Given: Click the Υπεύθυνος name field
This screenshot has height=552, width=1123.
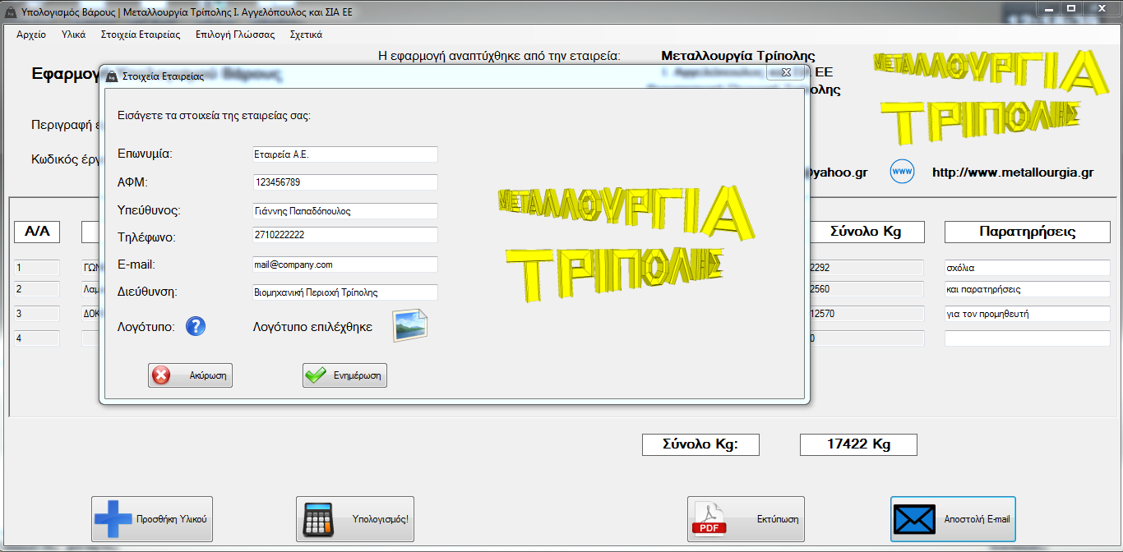Looking at the screenshot, I should pos(345,211).
